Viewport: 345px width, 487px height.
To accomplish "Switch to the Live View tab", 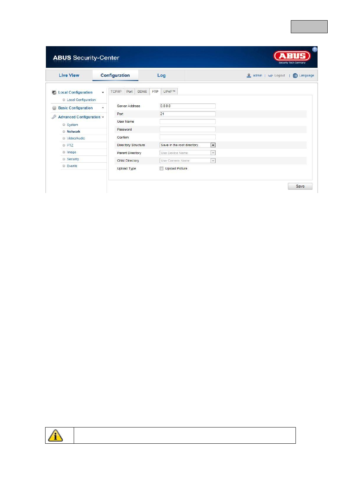I will coord(69,75).
